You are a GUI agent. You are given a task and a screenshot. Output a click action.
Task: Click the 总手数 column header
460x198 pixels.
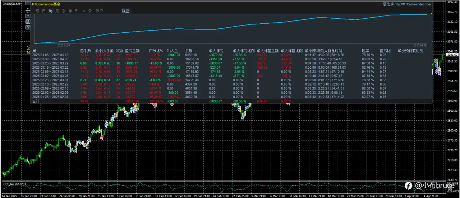[86, 51]
